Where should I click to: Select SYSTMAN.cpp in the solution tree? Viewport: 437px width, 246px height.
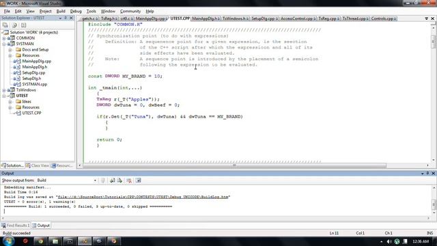click(x=35, y=84)
